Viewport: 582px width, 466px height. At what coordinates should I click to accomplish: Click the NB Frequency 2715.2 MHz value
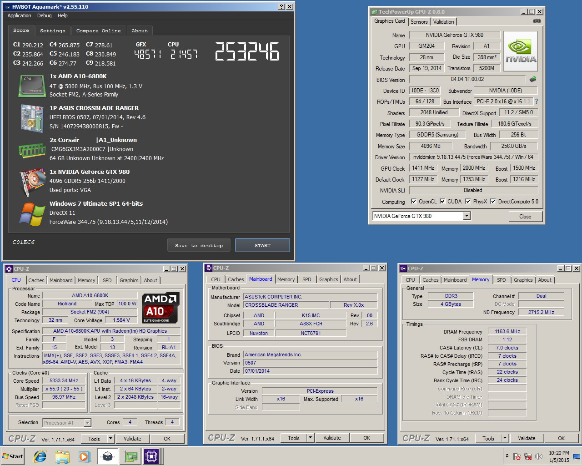pyautogui.click(x=541, y=312)
